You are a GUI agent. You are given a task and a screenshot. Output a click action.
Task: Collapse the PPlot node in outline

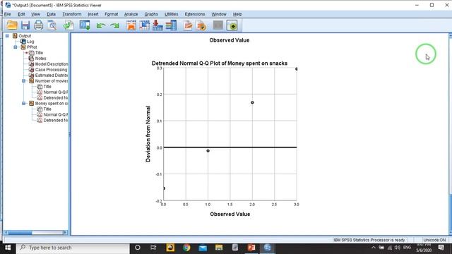point(16,47)
